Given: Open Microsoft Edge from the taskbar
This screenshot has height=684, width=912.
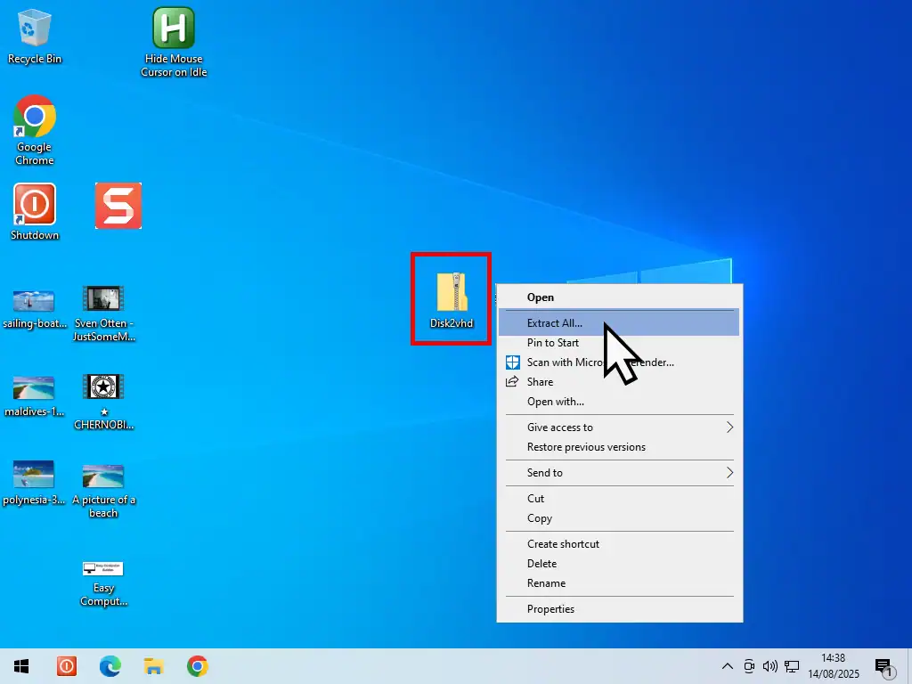Looking at the screenshot, I should tap(110, 666).
